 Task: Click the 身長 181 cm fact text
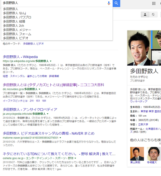click(x=138, y=116)
